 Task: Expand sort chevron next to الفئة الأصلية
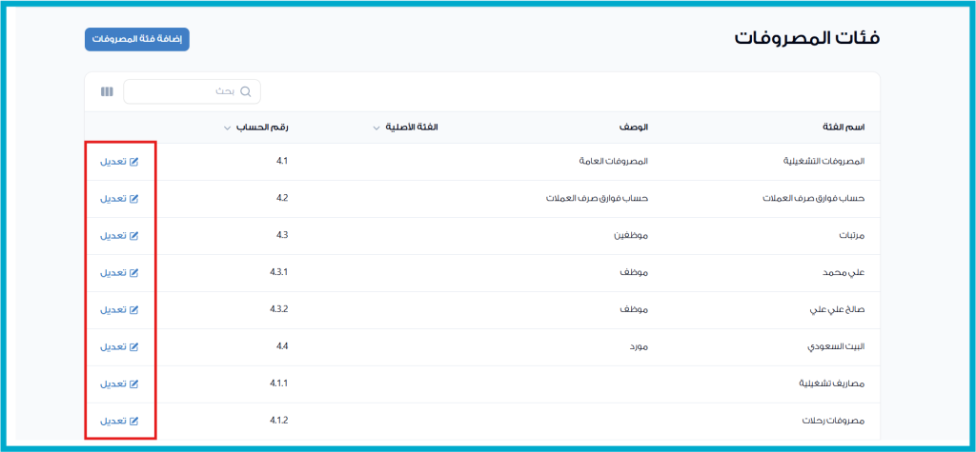376,128
